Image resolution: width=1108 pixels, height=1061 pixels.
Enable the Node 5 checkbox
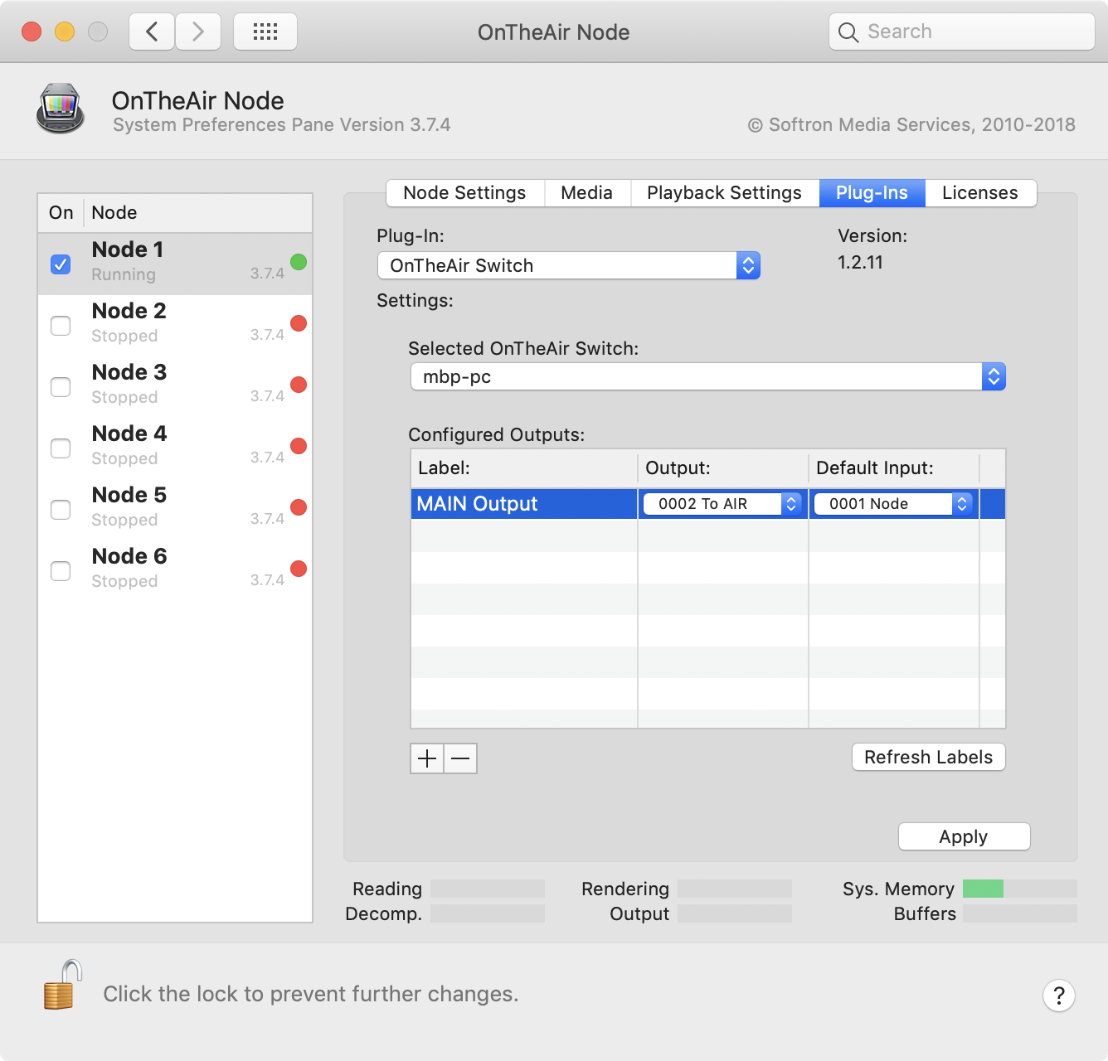pos(61,510)
